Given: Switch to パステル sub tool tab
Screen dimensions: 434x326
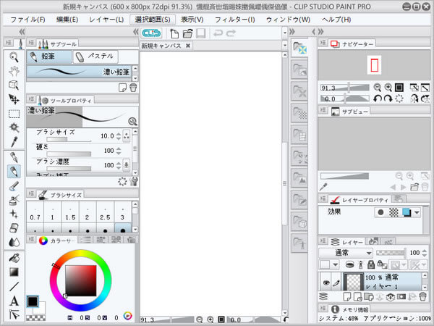Looking at the screenshot, I should [95, 57].
